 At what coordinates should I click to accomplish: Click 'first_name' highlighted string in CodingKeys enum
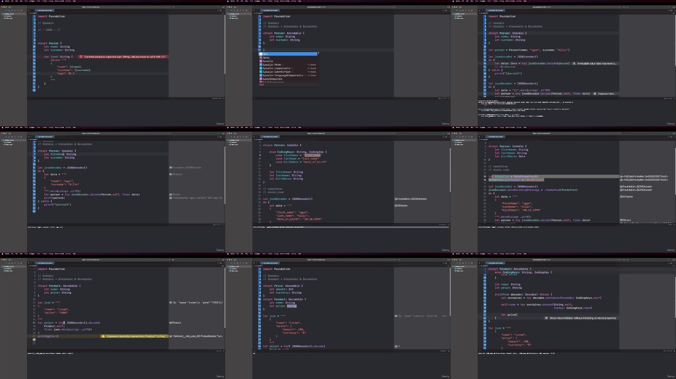pos(312,155)
